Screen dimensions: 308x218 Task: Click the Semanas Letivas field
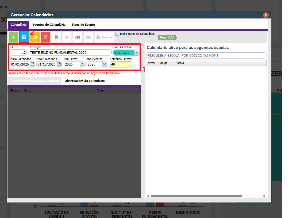coord(120,64)
